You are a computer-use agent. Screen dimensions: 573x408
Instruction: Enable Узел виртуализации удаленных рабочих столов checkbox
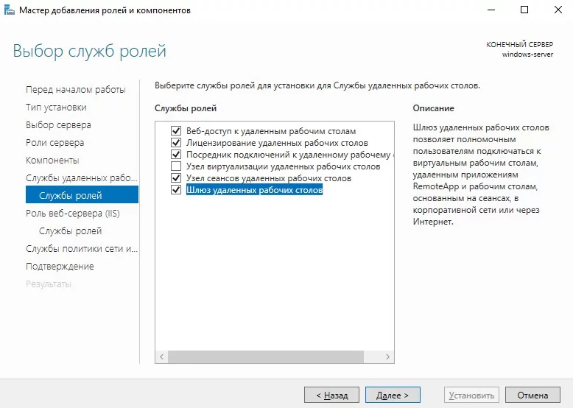tap(176, 166)
